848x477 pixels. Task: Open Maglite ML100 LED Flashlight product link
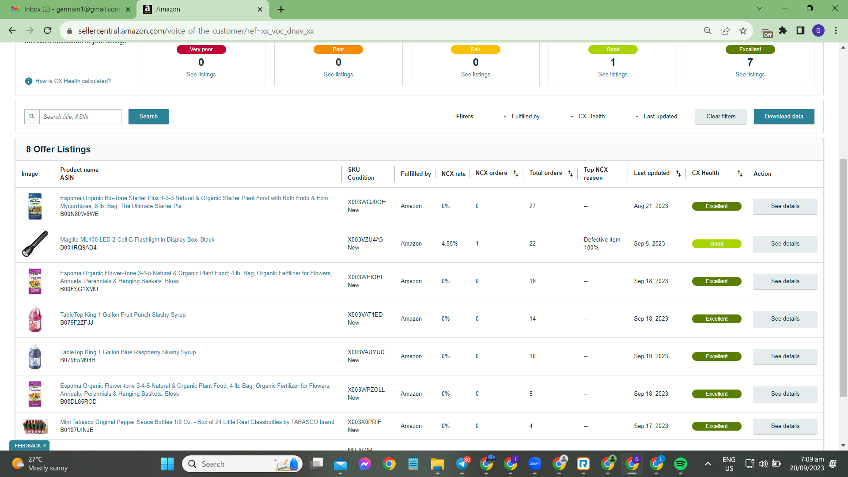tap(137, 240)
